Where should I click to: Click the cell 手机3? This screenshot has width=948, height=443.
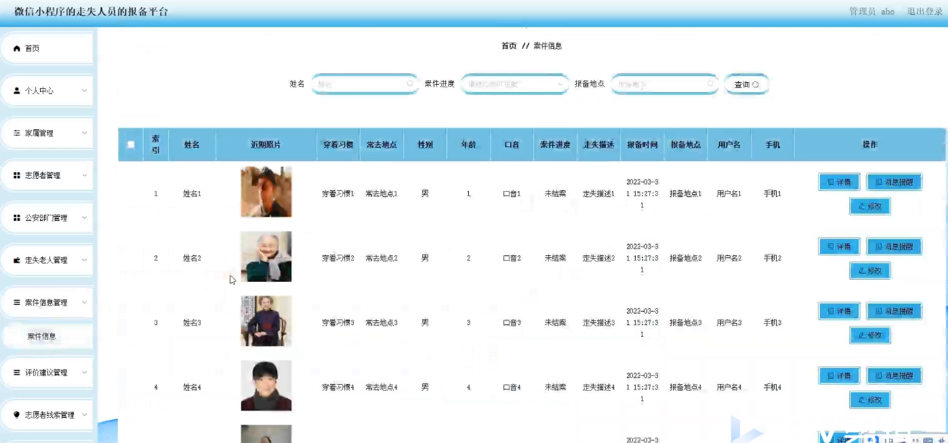772,323
